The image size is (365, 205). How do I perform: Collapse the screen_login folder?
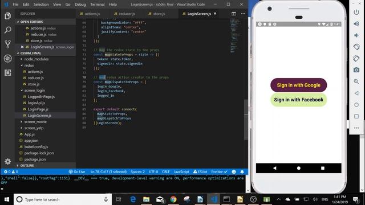tap(35, 91)
